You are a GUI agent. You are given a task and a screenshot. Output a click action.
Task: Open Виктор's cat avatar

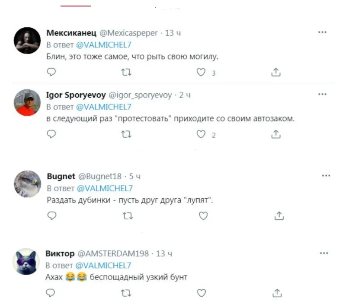tap(26, 261)
